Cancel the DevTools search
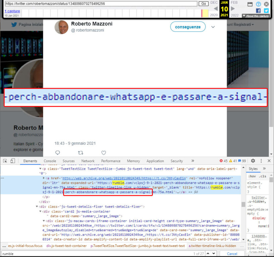The height and width of the screenshot is (257, 274). point(232,254)
